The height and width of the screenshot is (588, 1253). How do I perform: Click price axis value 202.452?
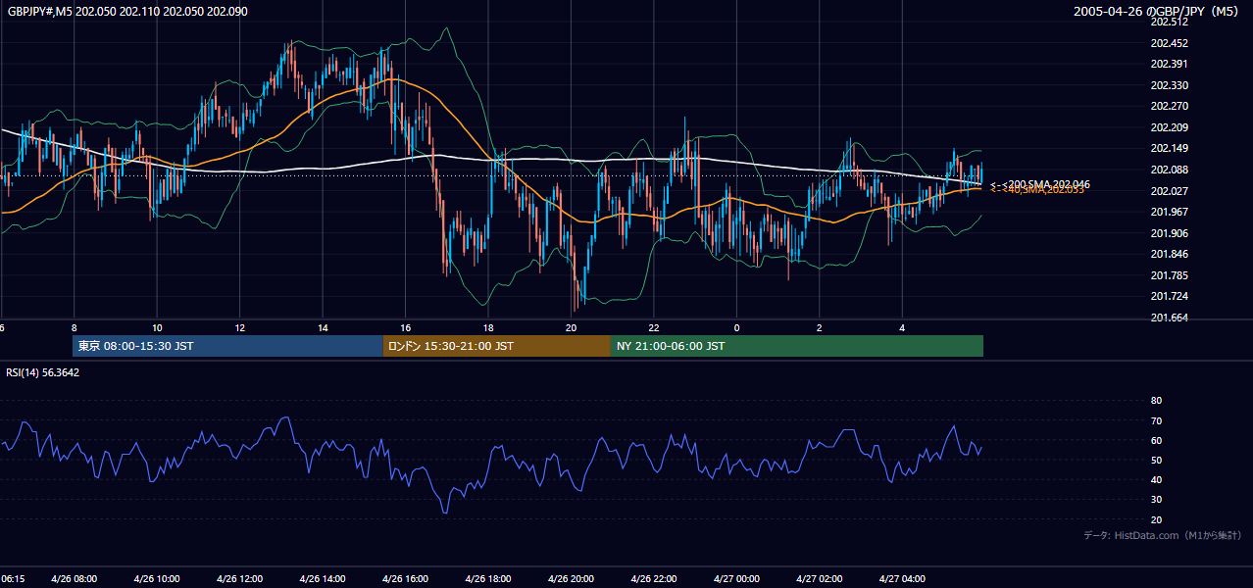pyautogui.click(x=1170, y=43)
